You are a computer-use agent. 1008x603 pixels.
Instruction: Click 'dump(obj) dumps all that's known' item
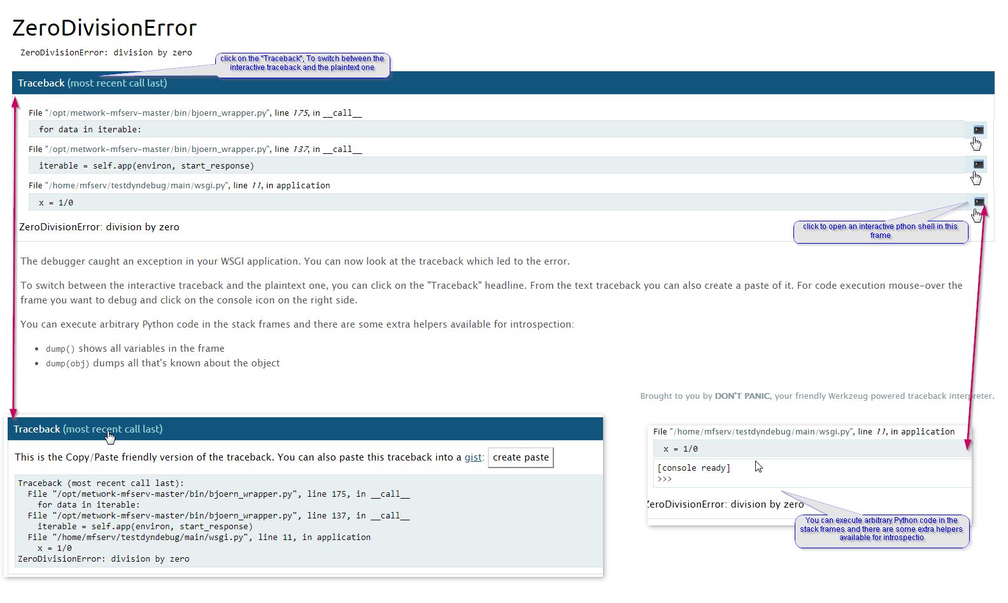click(x=162, y=363)
